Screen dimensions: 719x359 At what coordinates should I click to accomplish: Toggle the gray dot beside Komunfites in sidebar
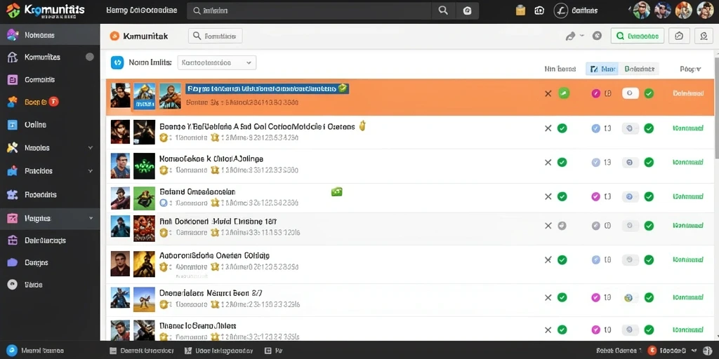(90, 57)
